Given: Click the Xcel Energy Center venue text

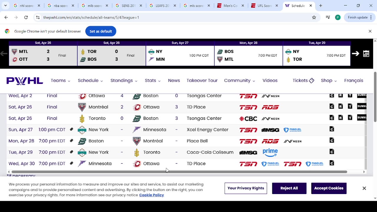Looking at the screenshot, I should click(x=207, y=130).
